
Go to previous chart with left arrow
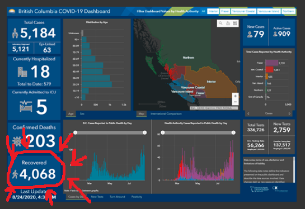tap(248, 113)
